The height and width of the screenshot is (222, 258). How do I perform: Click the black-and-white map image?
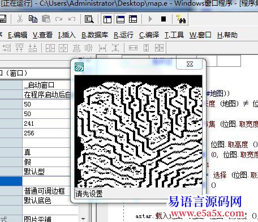(138, 131)
